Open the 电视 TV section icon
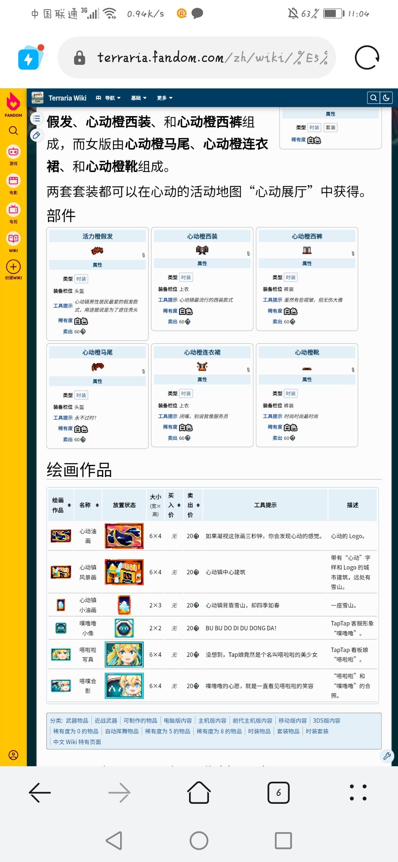The image size is (398, 862). coord(13,210)
